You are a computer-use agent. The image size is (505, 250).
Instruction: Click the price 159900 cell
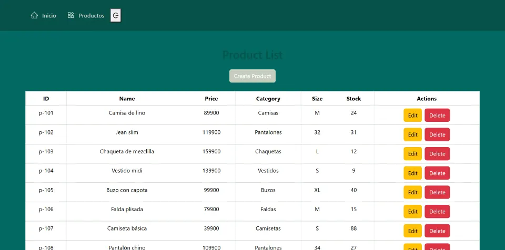pyautogui.click(x=211, y=154)
